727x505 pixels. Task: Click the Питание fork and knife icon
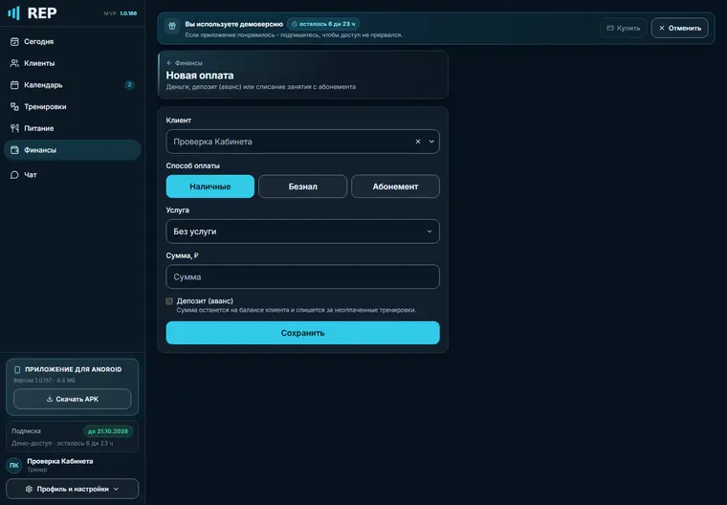pyautogui.click(x=14, y=128)
